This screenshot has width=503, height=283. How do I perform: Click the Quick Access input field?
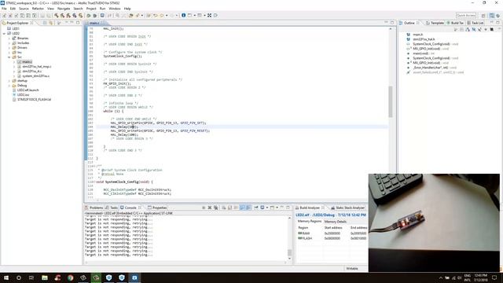466,16
